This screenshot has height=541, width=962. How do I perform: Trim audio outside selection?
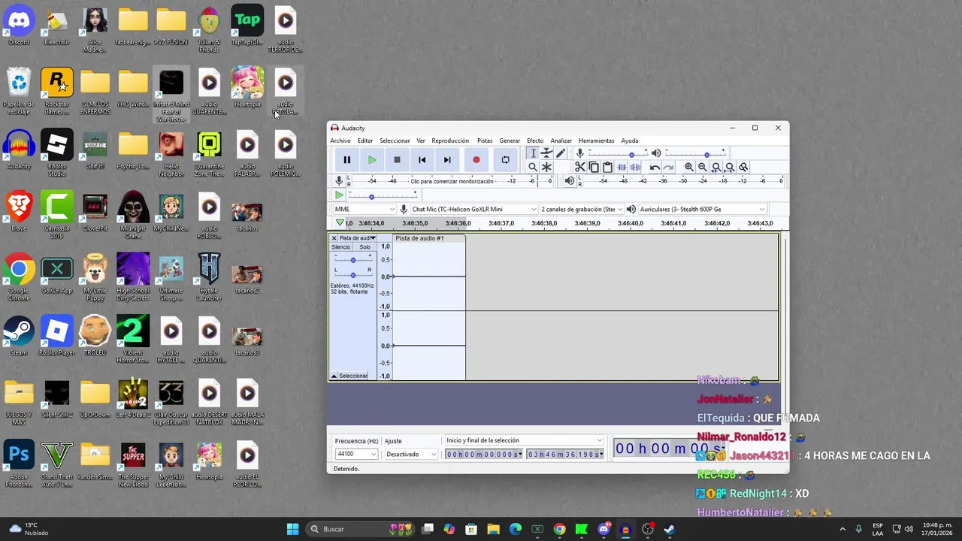coord(622,167)
